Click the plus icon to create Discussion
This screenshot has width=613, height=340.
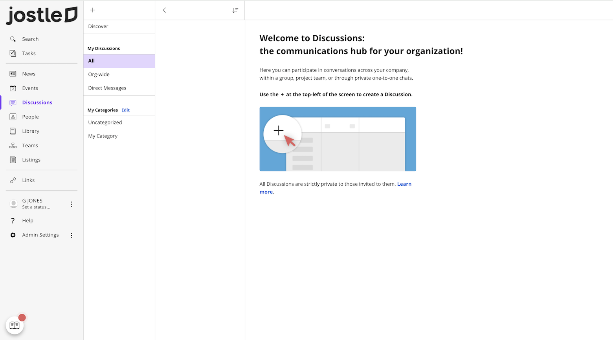(92, 10)
